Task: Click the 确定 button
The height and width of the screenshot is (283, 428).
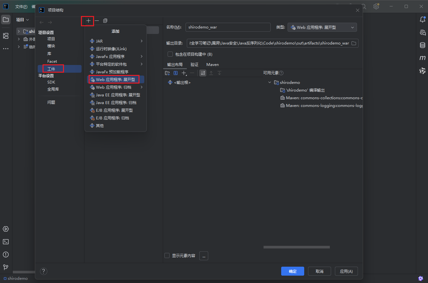Action: [292, 271]
